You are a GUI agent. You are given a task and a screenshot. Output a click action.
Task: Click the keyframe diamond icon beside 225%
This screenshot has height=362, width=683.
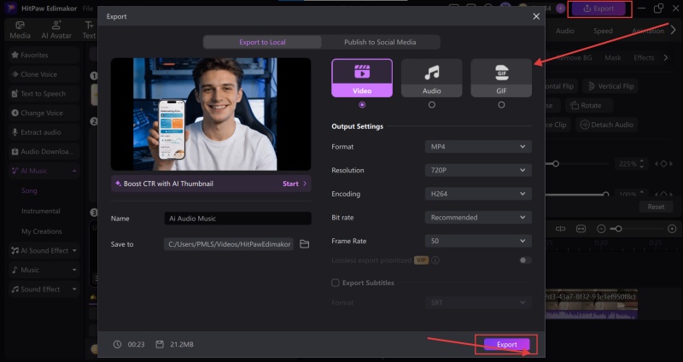663,164
